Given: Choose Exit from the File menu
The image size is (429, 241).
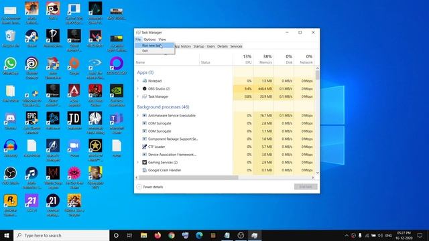Looking at the screenshot, I should 155,51.
